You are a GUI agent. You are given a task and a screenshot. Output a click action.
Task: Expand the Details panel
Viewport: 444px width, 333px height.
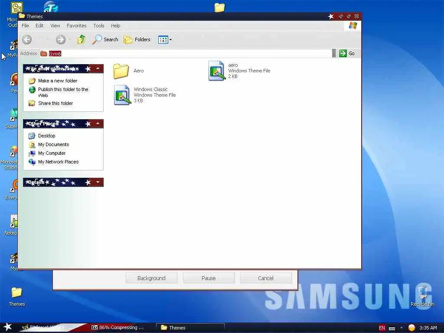point(98,182)
